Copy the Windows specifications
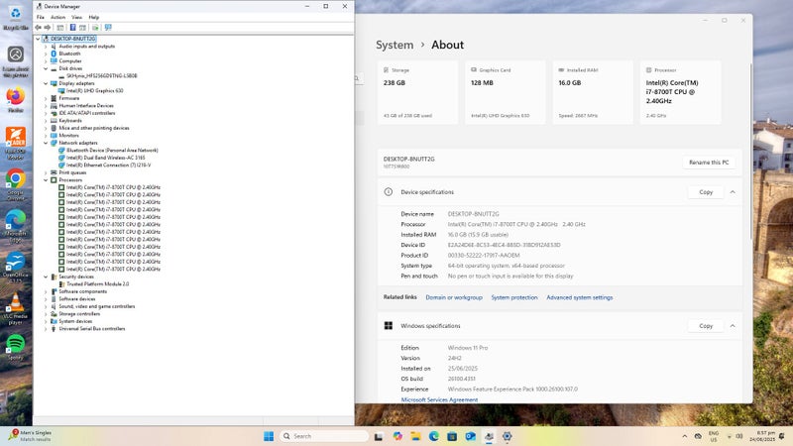 pos(706,326)
